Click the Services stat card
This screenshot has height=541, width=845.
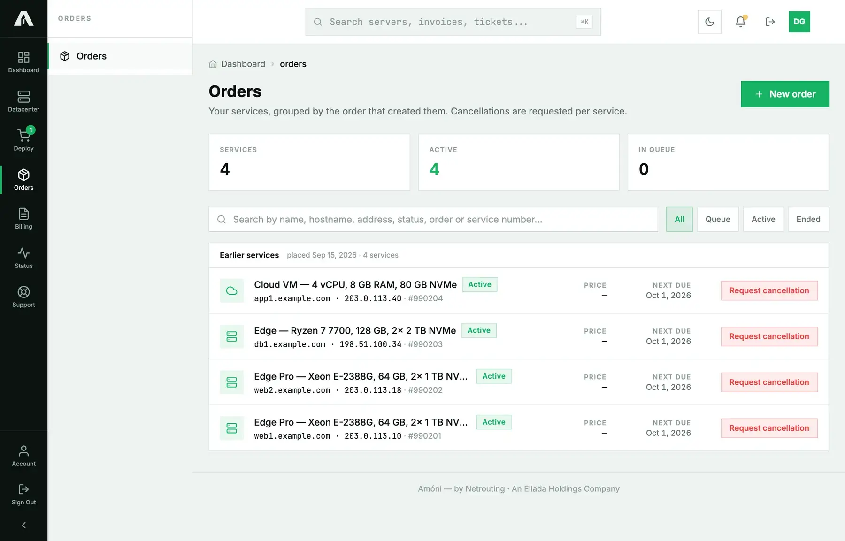click(x=309, y=162)
